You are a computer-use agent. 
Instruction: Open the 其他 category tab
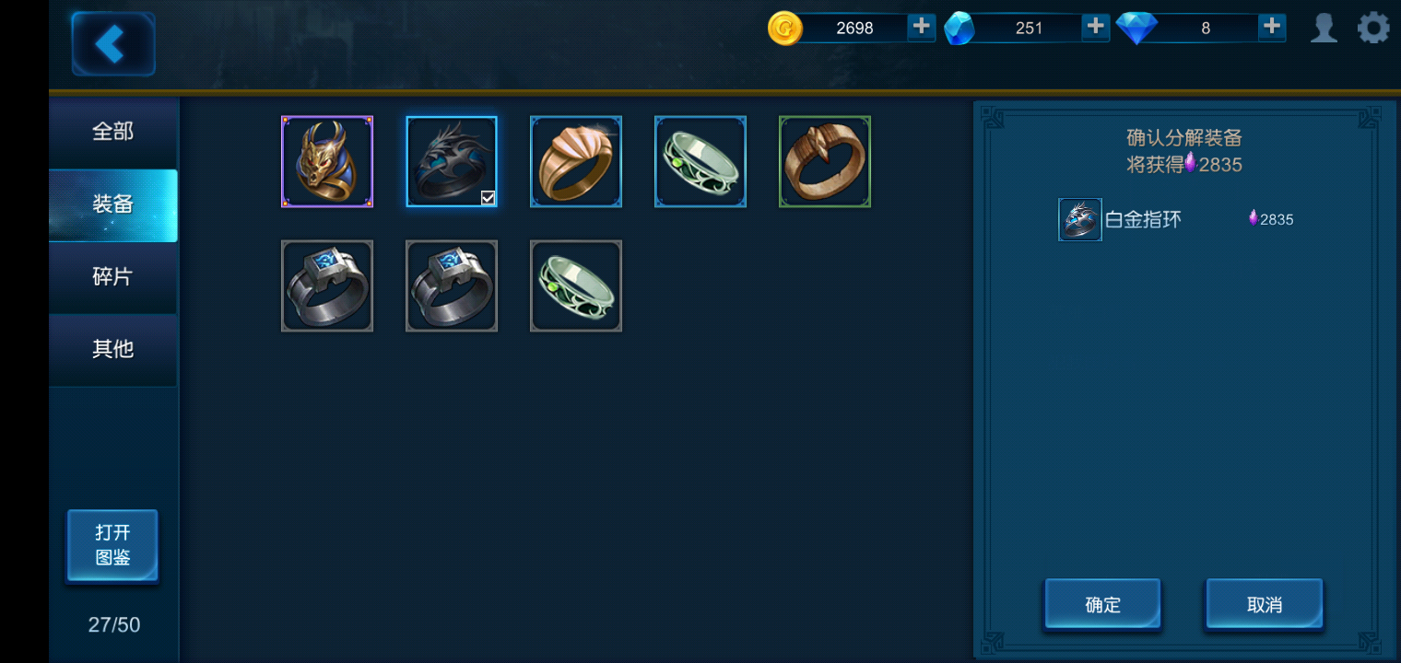click(113, 349)
